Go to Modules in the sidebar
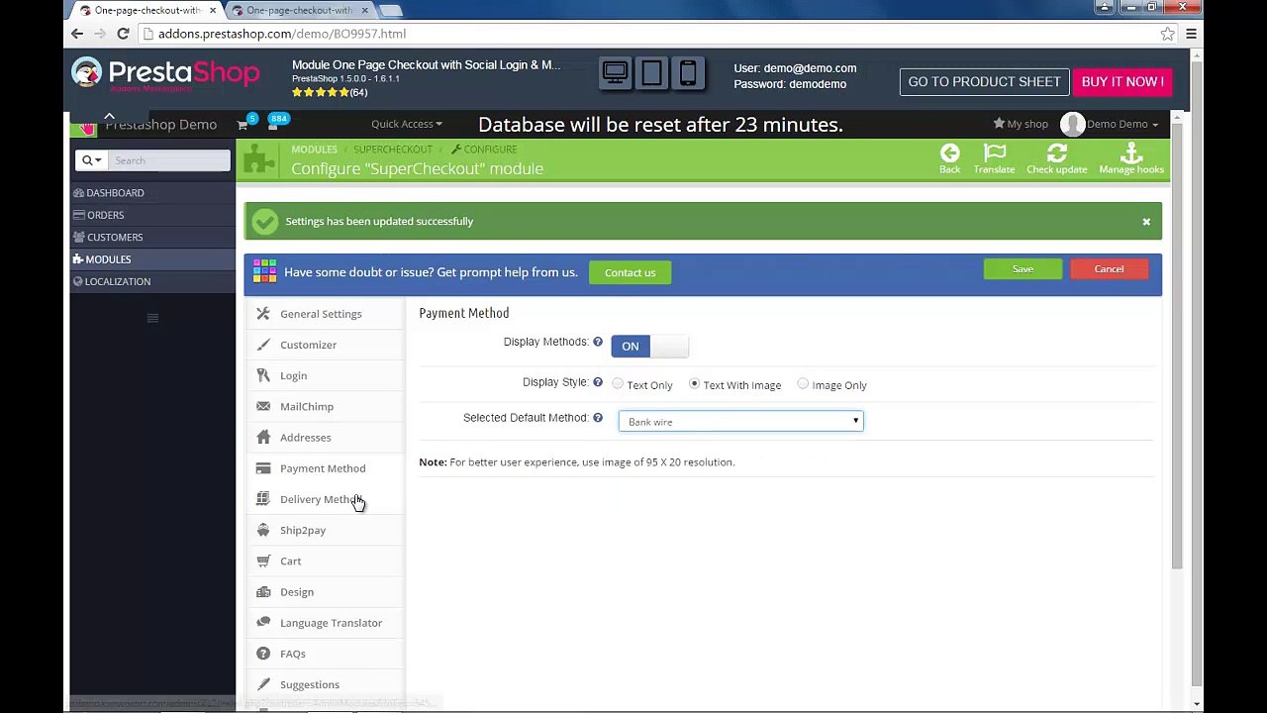1267x713 pixels. pos(152,259)
